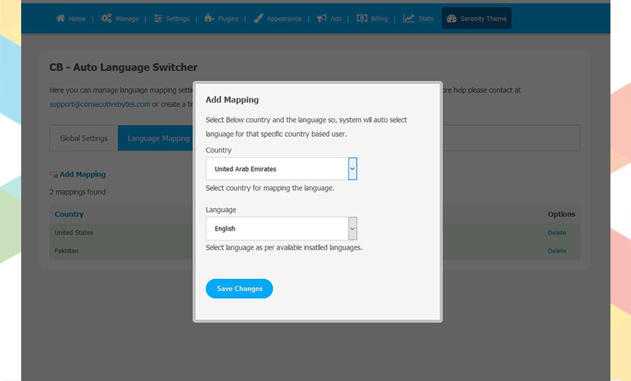Switch to the Language Mapping tab

coord(158,138)
